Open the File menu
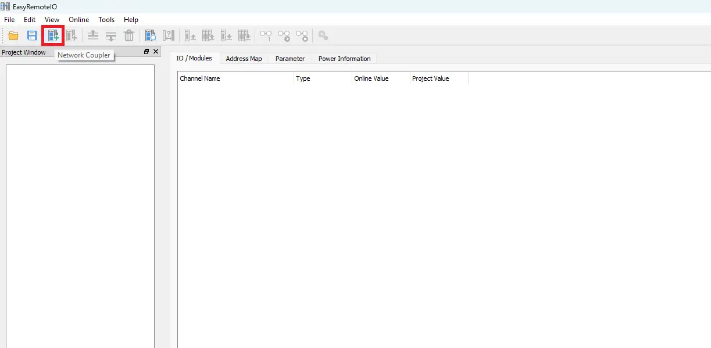Viewport: 711px width, 348px height. [9, 20]
